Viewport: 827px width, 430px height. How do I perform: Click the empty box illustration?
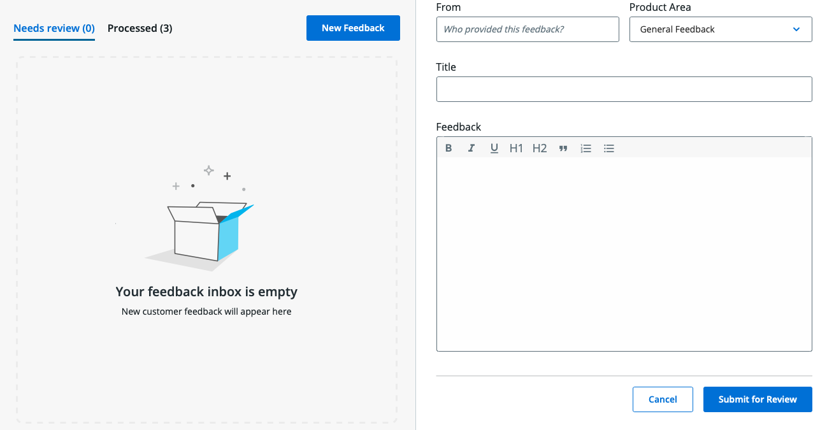(205, 229)
